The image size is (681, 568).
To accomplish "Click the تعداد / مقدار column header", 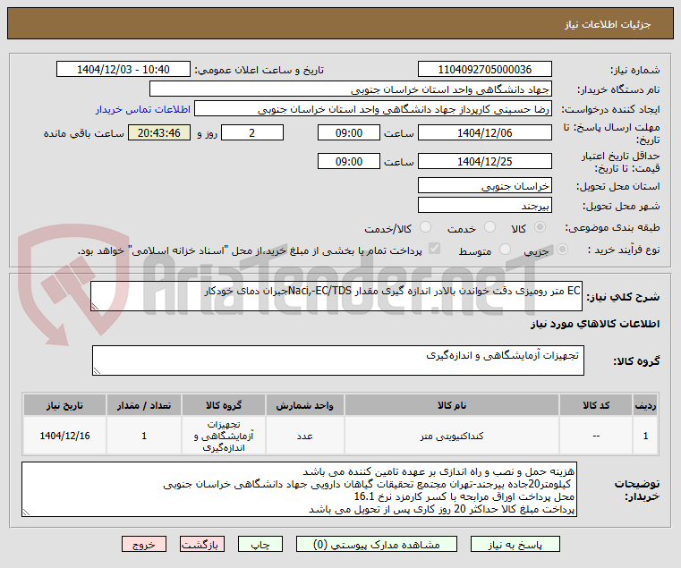I will pyautogui.click(x=144, y=405).
